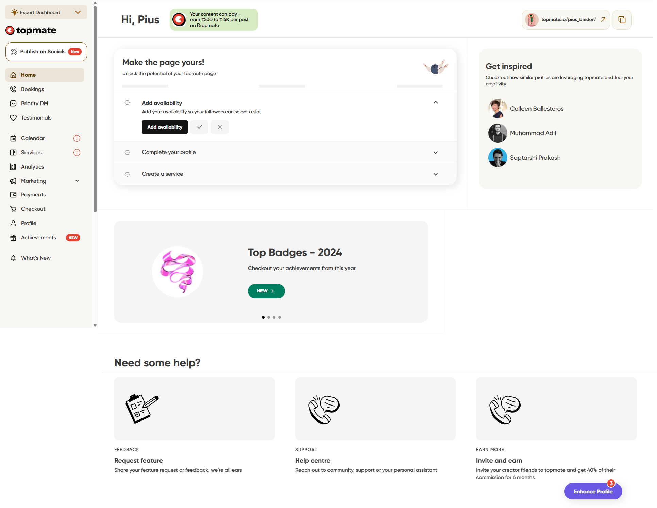
Task: Expand the Create a service section
Action: (x=435, y=174)
